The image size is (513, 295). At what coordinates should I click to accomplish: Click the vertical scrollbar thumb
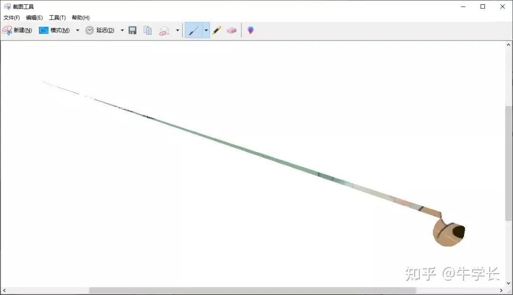(508, 162)
